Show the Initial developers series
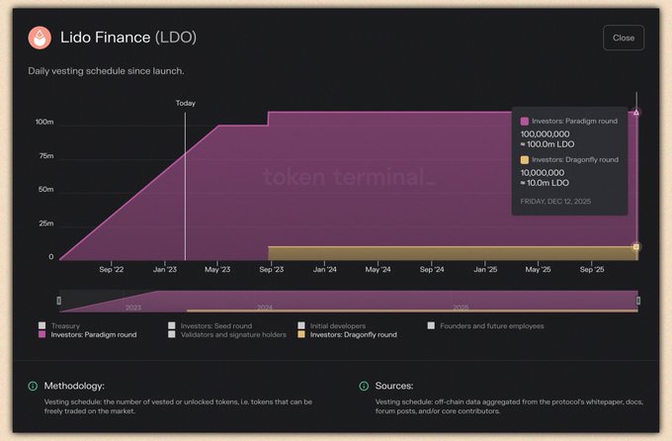The height and width of the screenshot is (441, 672). tap(301, 325)
